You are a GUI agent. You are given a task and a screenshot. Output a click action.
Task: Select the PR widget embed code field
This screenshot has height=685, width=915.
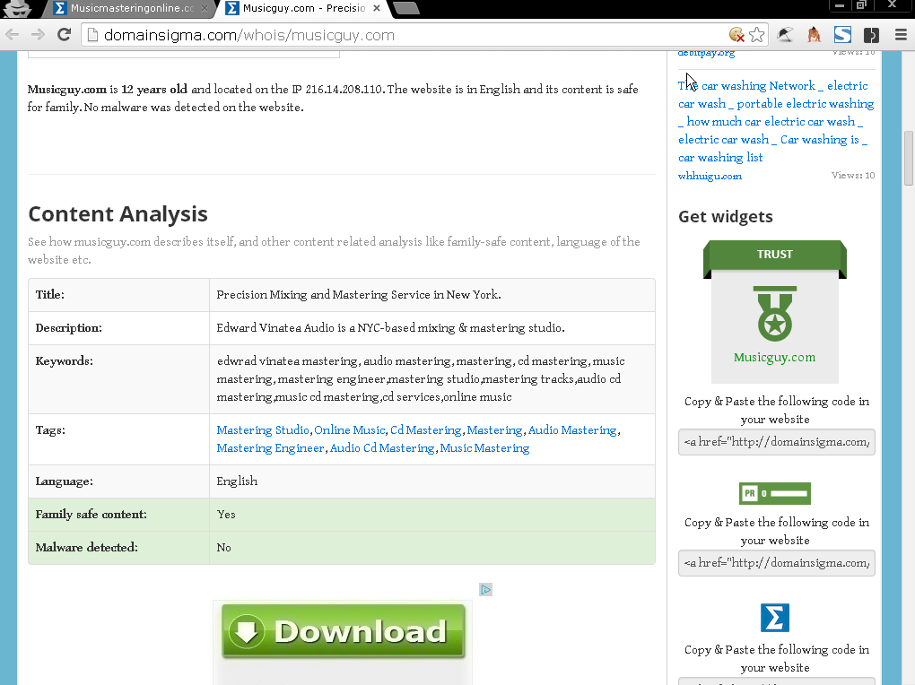[x=776, y=563]
